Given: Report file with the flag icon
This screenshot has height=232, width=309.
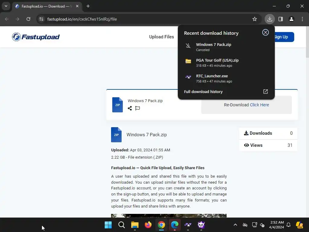Looking at the screenshot, I should pos(138,108).
